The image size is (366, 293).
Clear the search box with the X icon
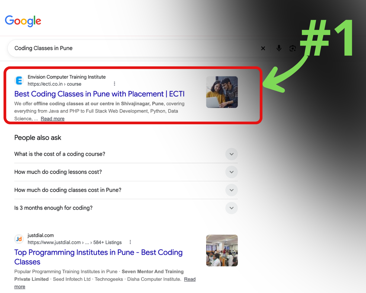(263, 48)
